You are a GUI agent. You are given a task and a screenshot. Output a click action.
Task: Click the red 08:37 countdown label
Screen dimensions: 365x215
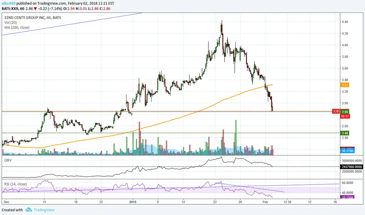pyautogui.click(x=345, y=116)
